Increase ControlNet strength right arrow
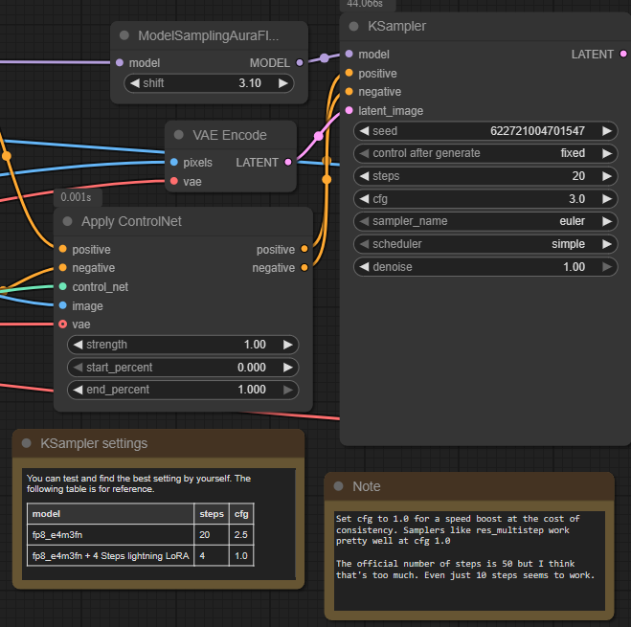Image resolution: width=631 pixels, height=627 pixels. pos(288,345)
